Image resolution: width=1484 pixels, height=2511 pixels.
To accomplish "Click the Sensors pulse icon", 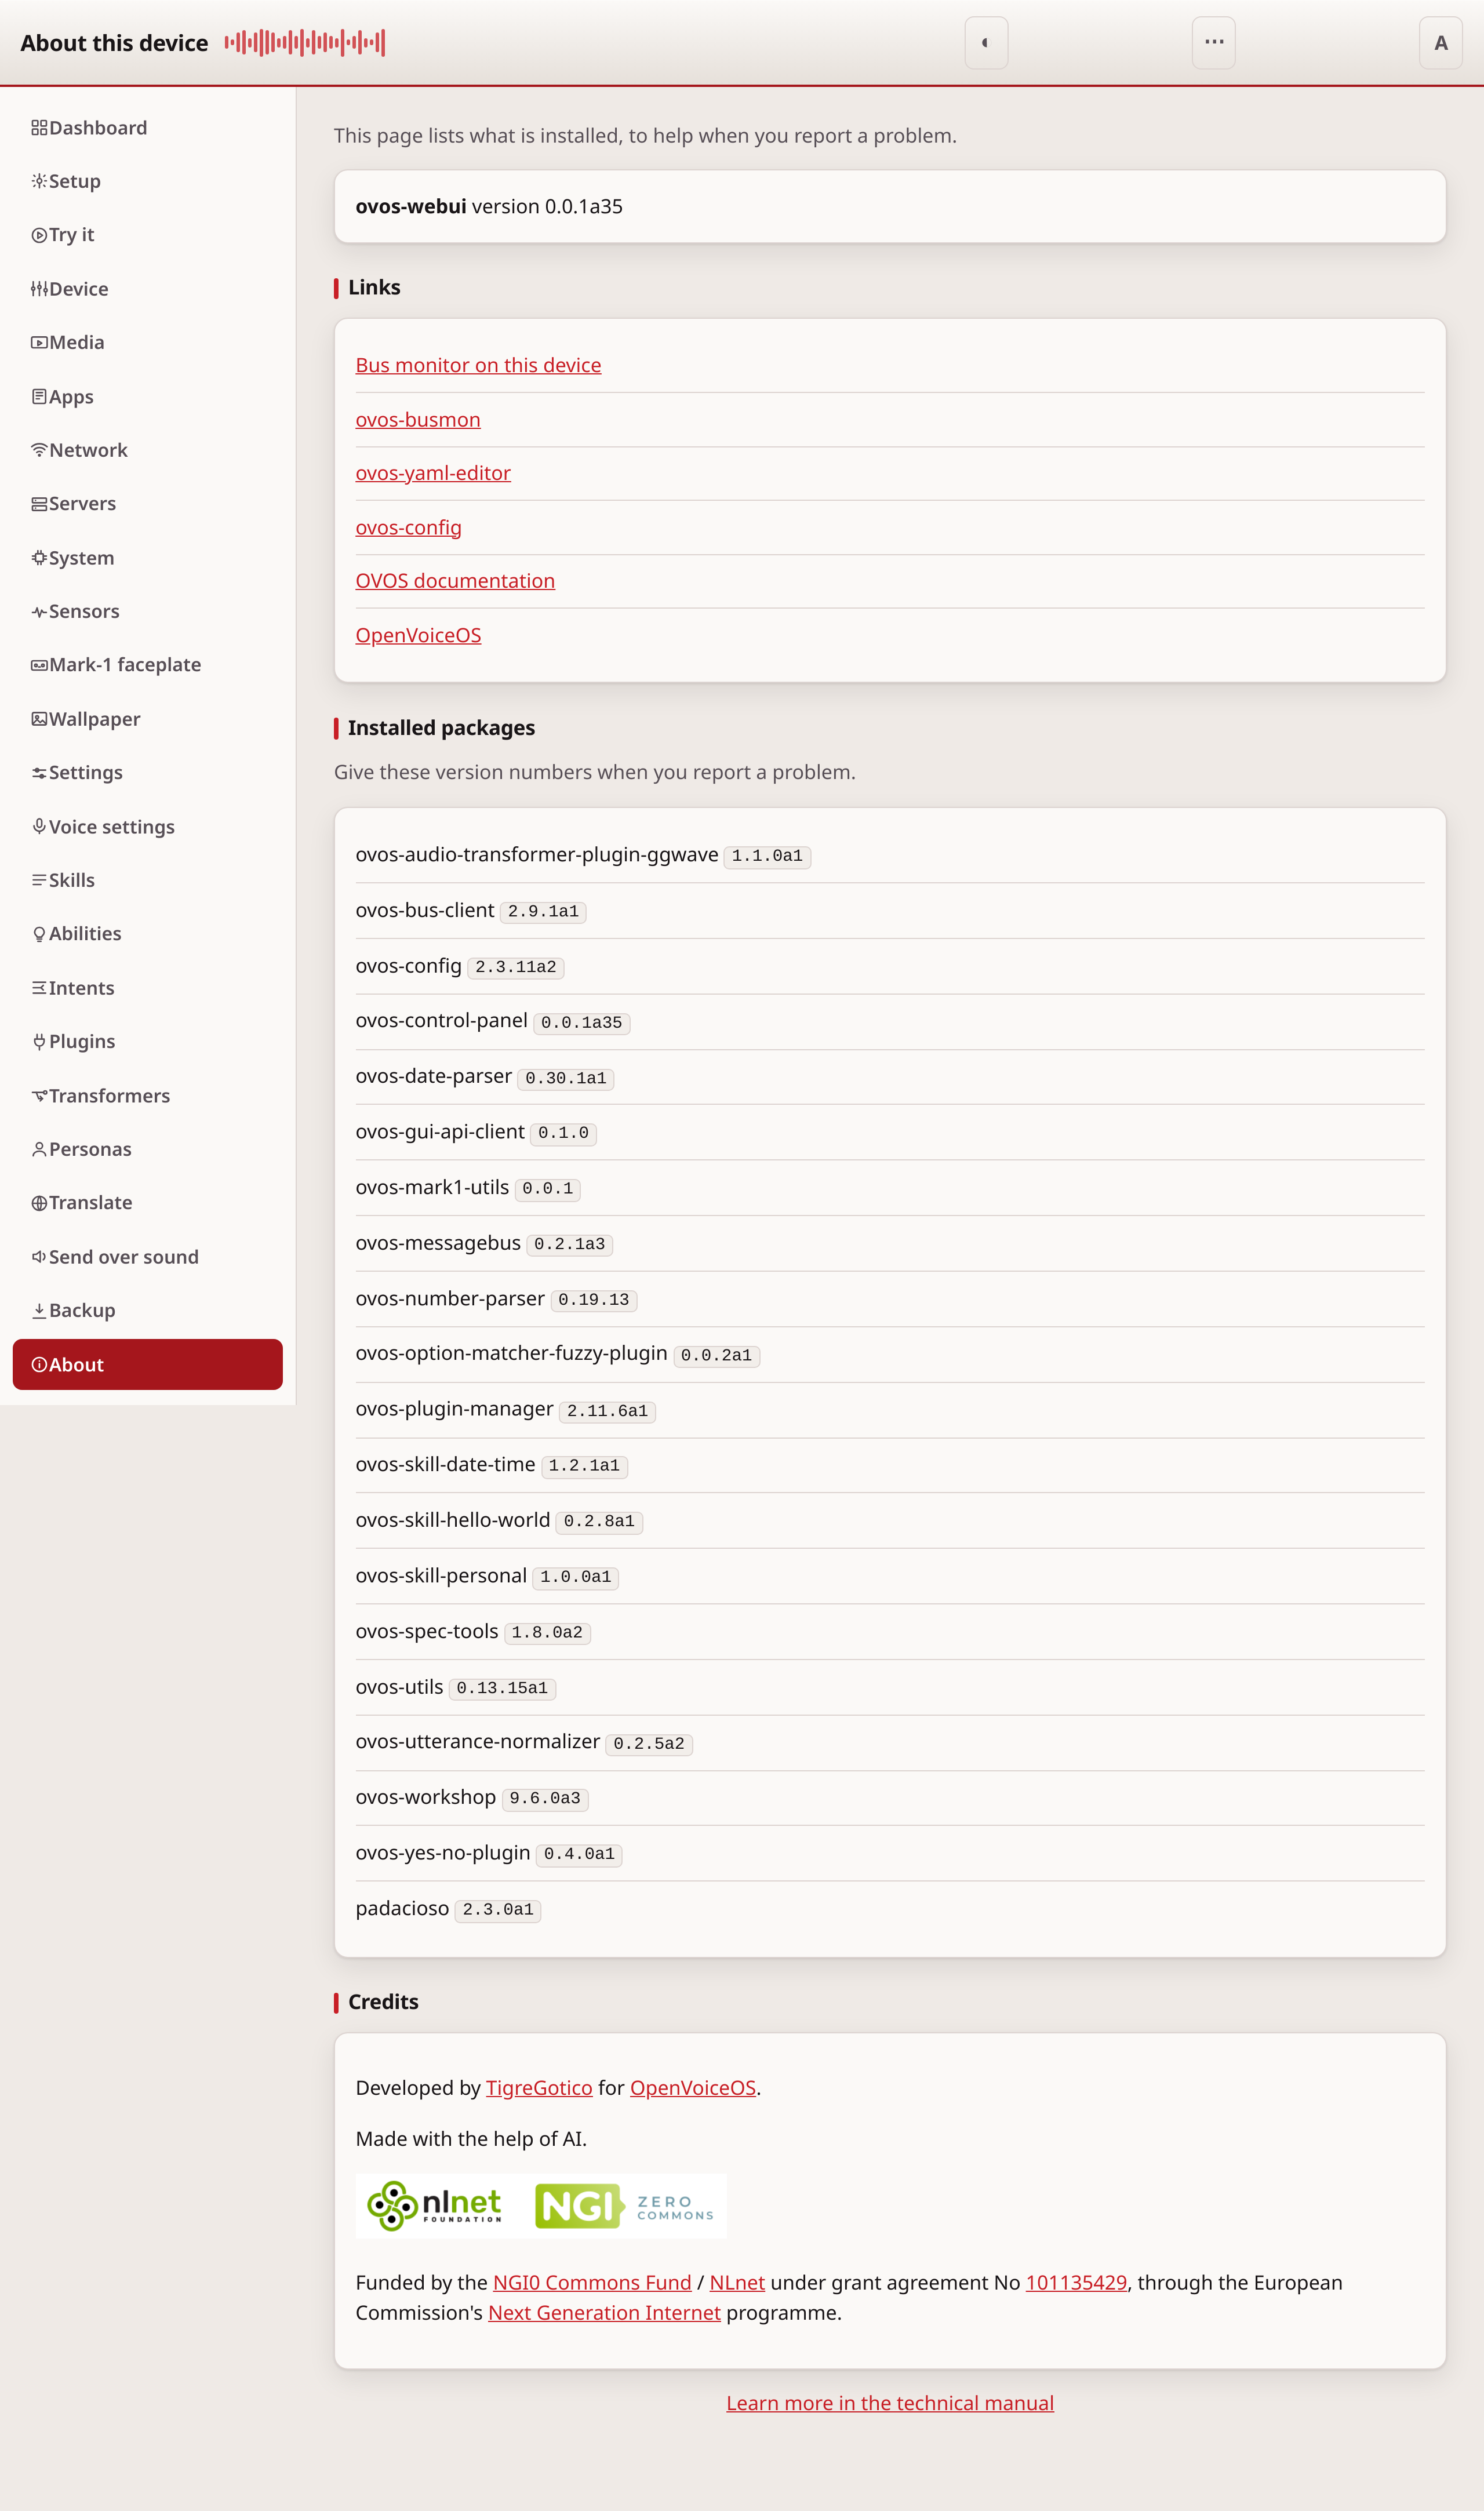I will pyautogui.click(x=39, y=612).
